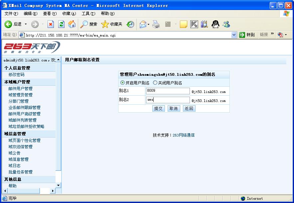Refresh the page with green arrows icon
The image size is (294, 203).
point(61,24)
